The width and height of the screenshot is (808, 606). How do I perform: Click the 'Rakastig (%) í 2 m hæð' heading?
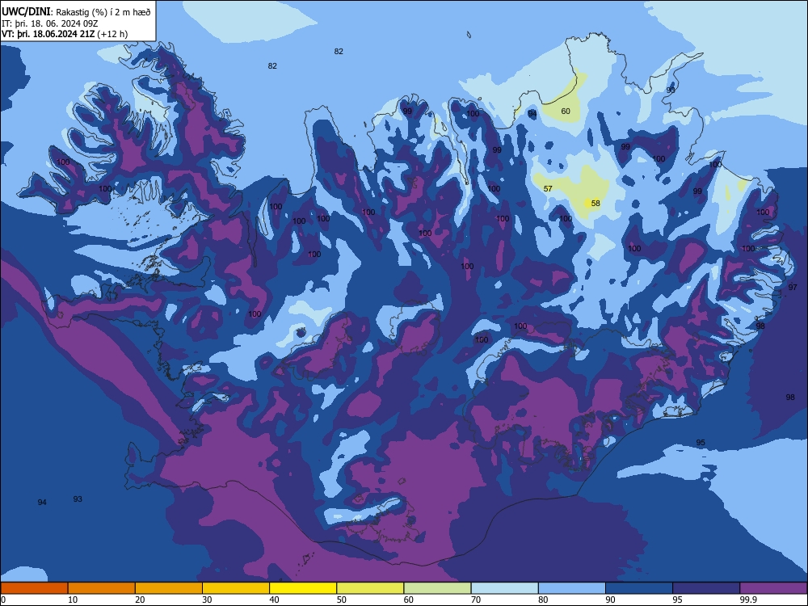(103, 12)
